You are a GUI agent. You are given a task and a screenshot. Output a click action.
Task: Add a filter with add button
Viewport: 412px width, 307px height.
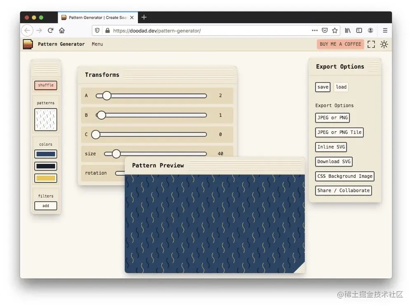(46, 206)
